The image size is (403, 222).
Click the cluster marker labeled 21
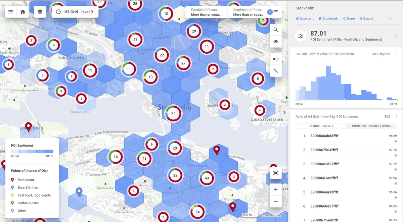[x=144, y=159]
